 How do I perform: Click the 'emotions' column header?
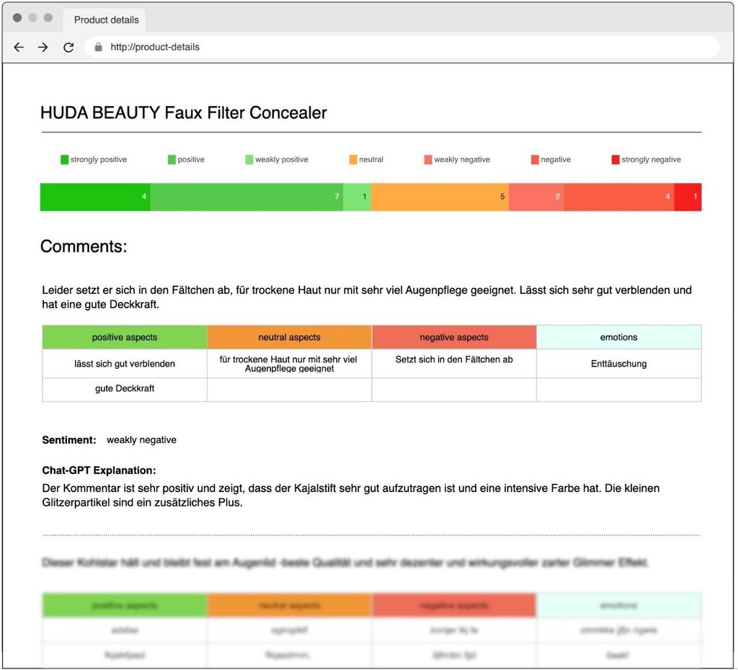[x=619, y=337]
